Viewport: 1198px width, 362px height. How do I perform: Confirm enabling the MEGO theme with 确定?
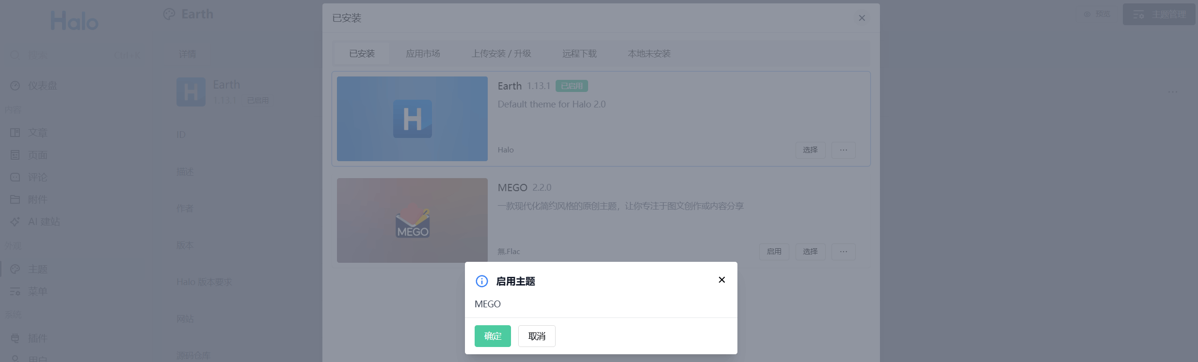pos(492,336)
